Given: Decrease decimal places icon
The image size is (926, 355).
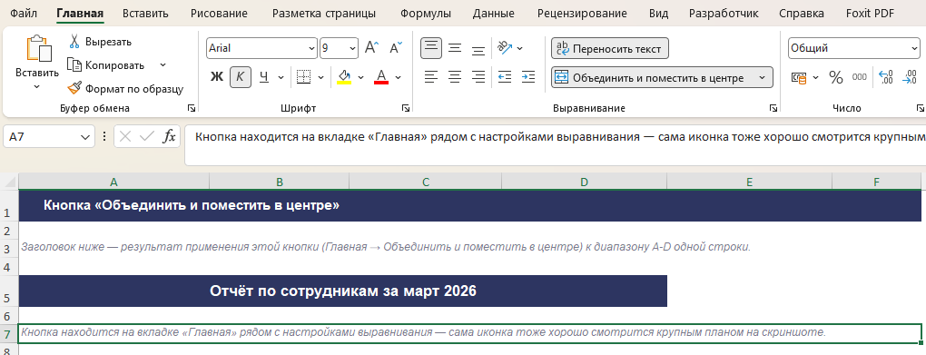Looking at the screenshot, I should [910, 77].
